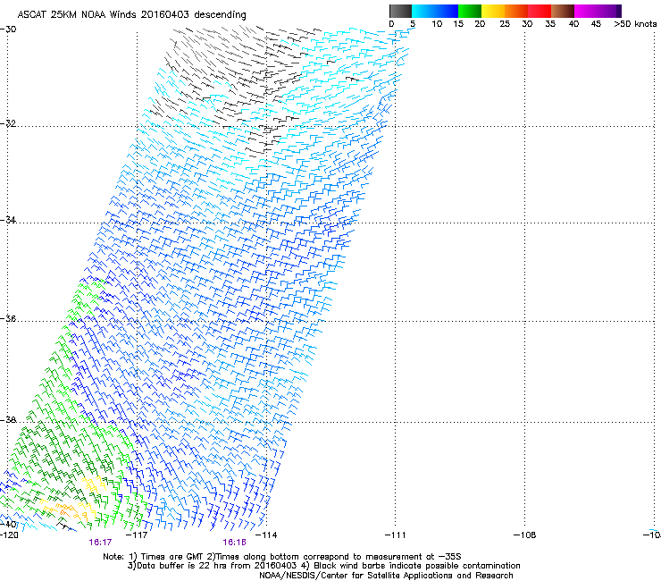661x581 pixels.
Task: Click the '-34' latitude axis label
Action: (8, 220)
